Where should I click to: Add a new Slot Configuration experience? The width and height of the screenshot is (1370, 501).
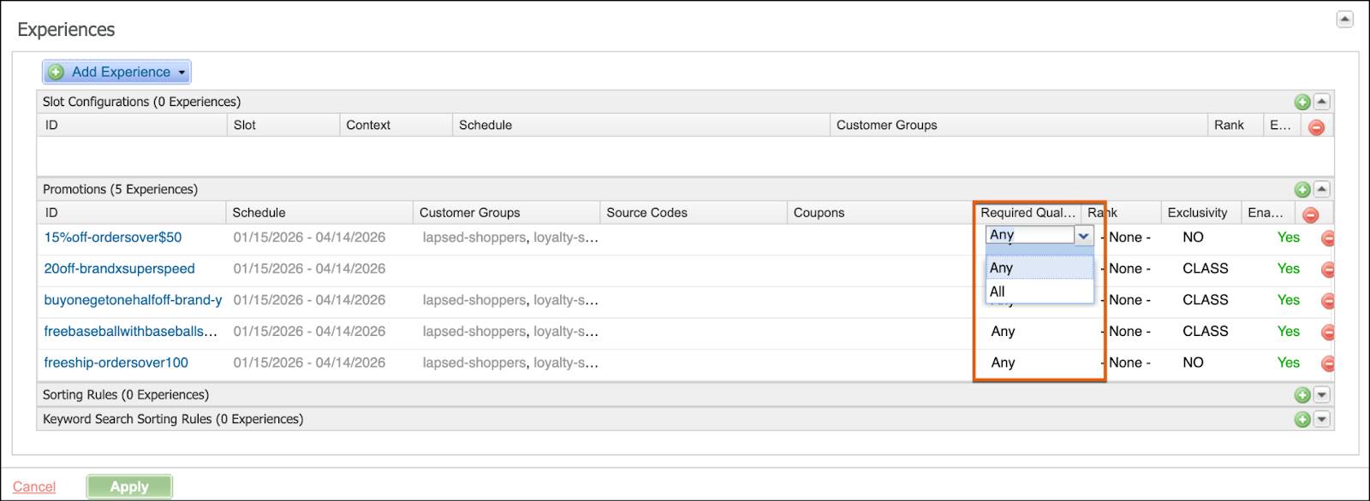(1302, 101)
